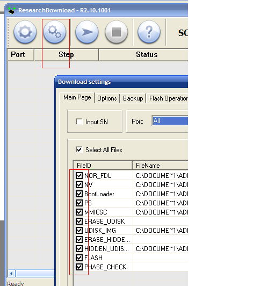Start downloading with the arrow button
The width and height of the screenshot is (275, 286).
(87, 32)
